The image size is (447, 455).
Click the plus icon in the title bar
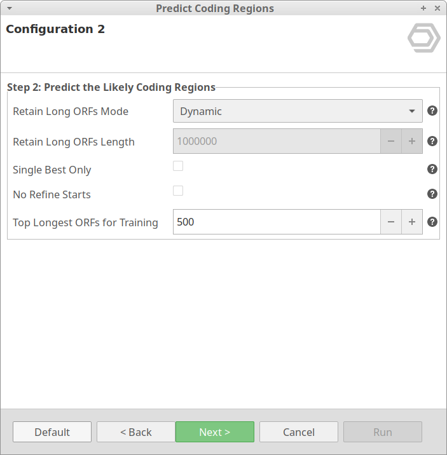pyautogui.click(x=423, y=8)
